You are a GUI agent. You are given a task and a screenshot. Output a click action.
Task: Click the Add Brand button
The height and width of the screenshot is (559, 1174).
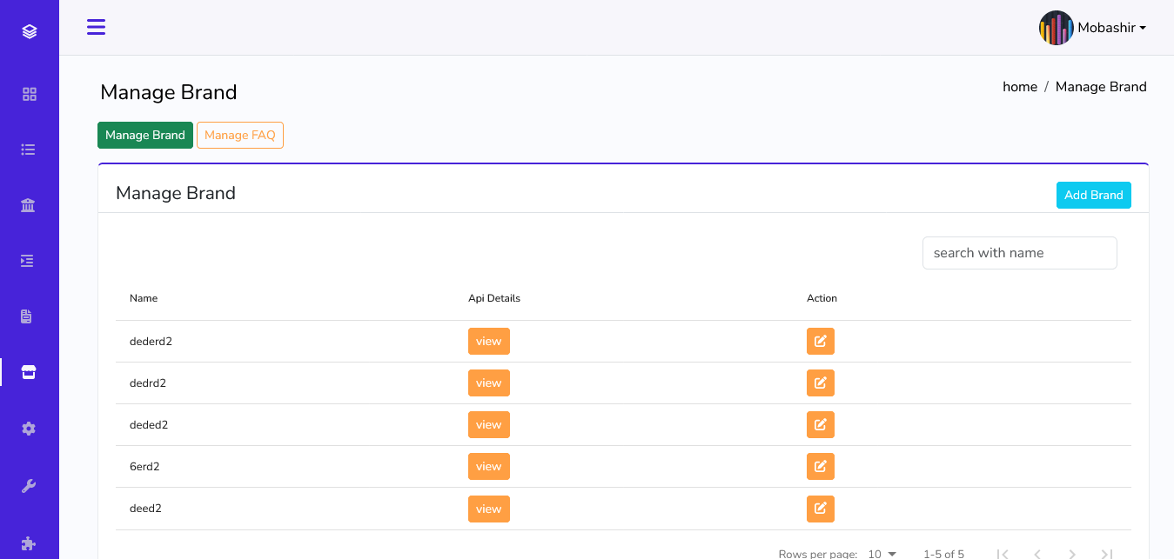1093,195
